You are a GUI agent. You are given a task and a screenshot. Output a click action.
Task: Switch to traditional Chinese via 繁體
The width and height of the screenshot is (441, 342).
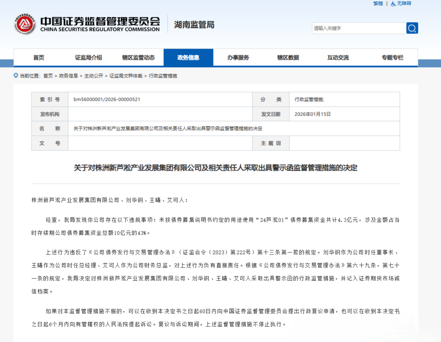coord(378,4)
